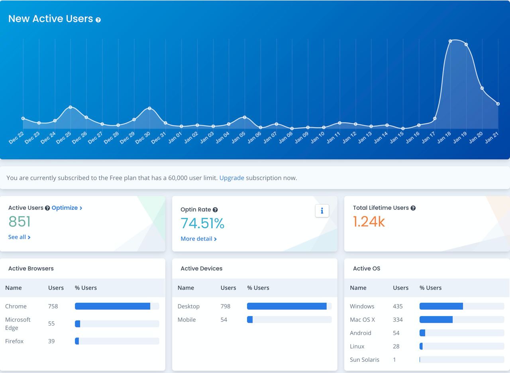Click the help icon next to Active Users
The height and width of the screenshot is (373, 510).
[x=47, y=208]
